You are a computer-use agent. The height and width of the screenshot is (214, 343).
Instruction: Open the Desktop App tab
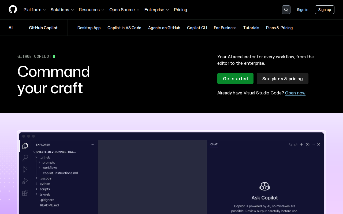coord(89,28)
